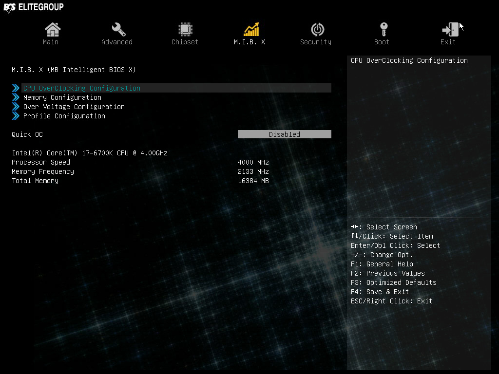The height and width of the screenshot is (374, 499).
Task: Expand the Over Voltage Configuration chevron
Action: (x=16, y=107)
